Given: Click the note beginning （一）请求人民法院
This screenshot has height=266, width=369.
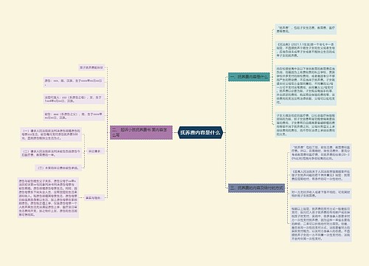Looking at the screenshot, I should click(x=51, y=134).
